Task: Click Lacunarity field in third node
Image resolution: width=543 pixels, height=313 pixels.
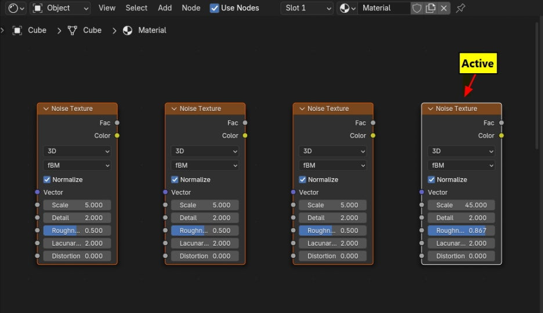Action: pyautogui.click(x=332, y=243)
